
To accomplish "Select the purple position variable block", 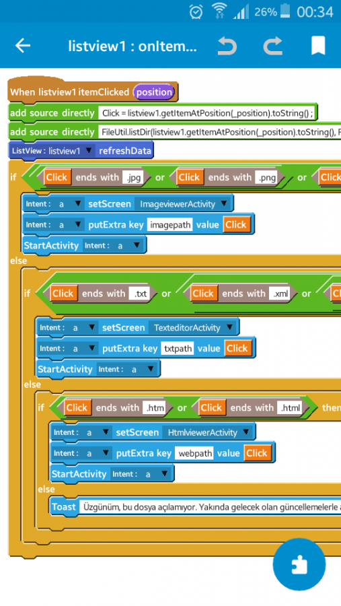I will pyautogui.click(x=154, y=92).
